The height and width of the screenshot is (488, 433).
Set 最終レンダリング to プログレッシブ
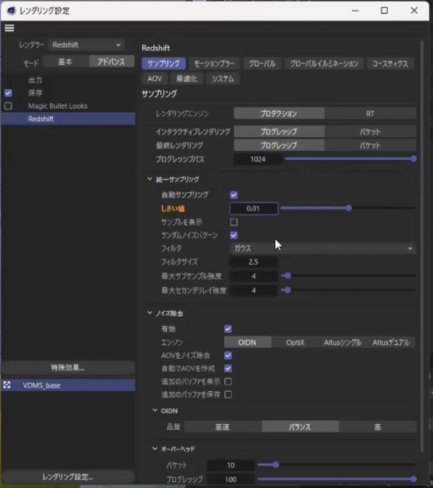click(279, 145)
